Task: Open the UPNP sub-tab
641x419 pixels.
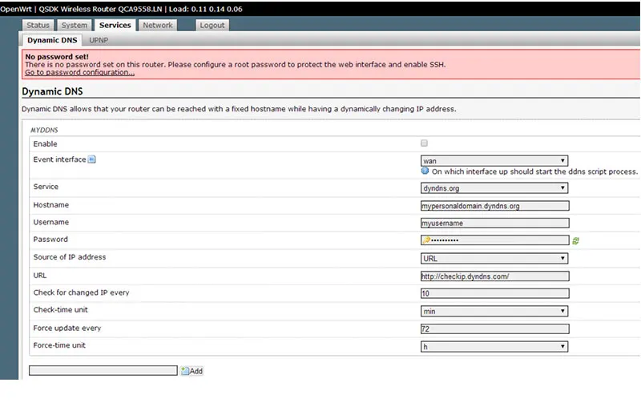Action: click(99, 41)
